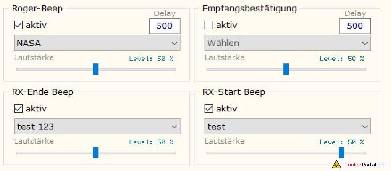Toggle the RX-Start Beep aktiv checkbox
Viewport: 391px width, 171px height.
click(x=209, y=109)
